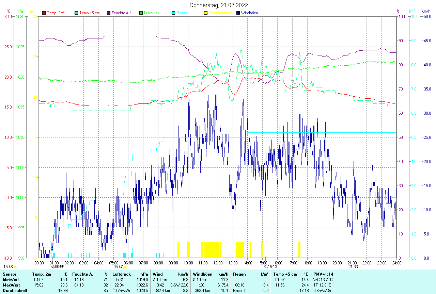Image resolution: width=436 pixels, height=294 pixels.
Task: Click the dark blue Windböen legend swatch
Action: (x=238, y=13)
